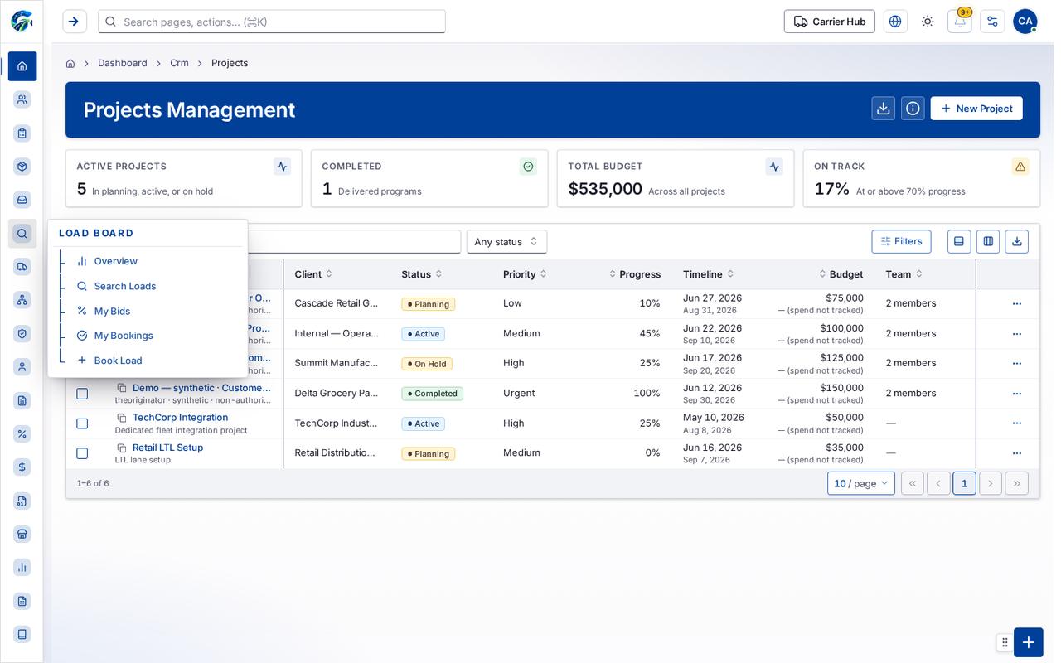Open the row actions menu for TechCorp Industries
This screenshot has height=663, width=1061.
coord(1017,423)
